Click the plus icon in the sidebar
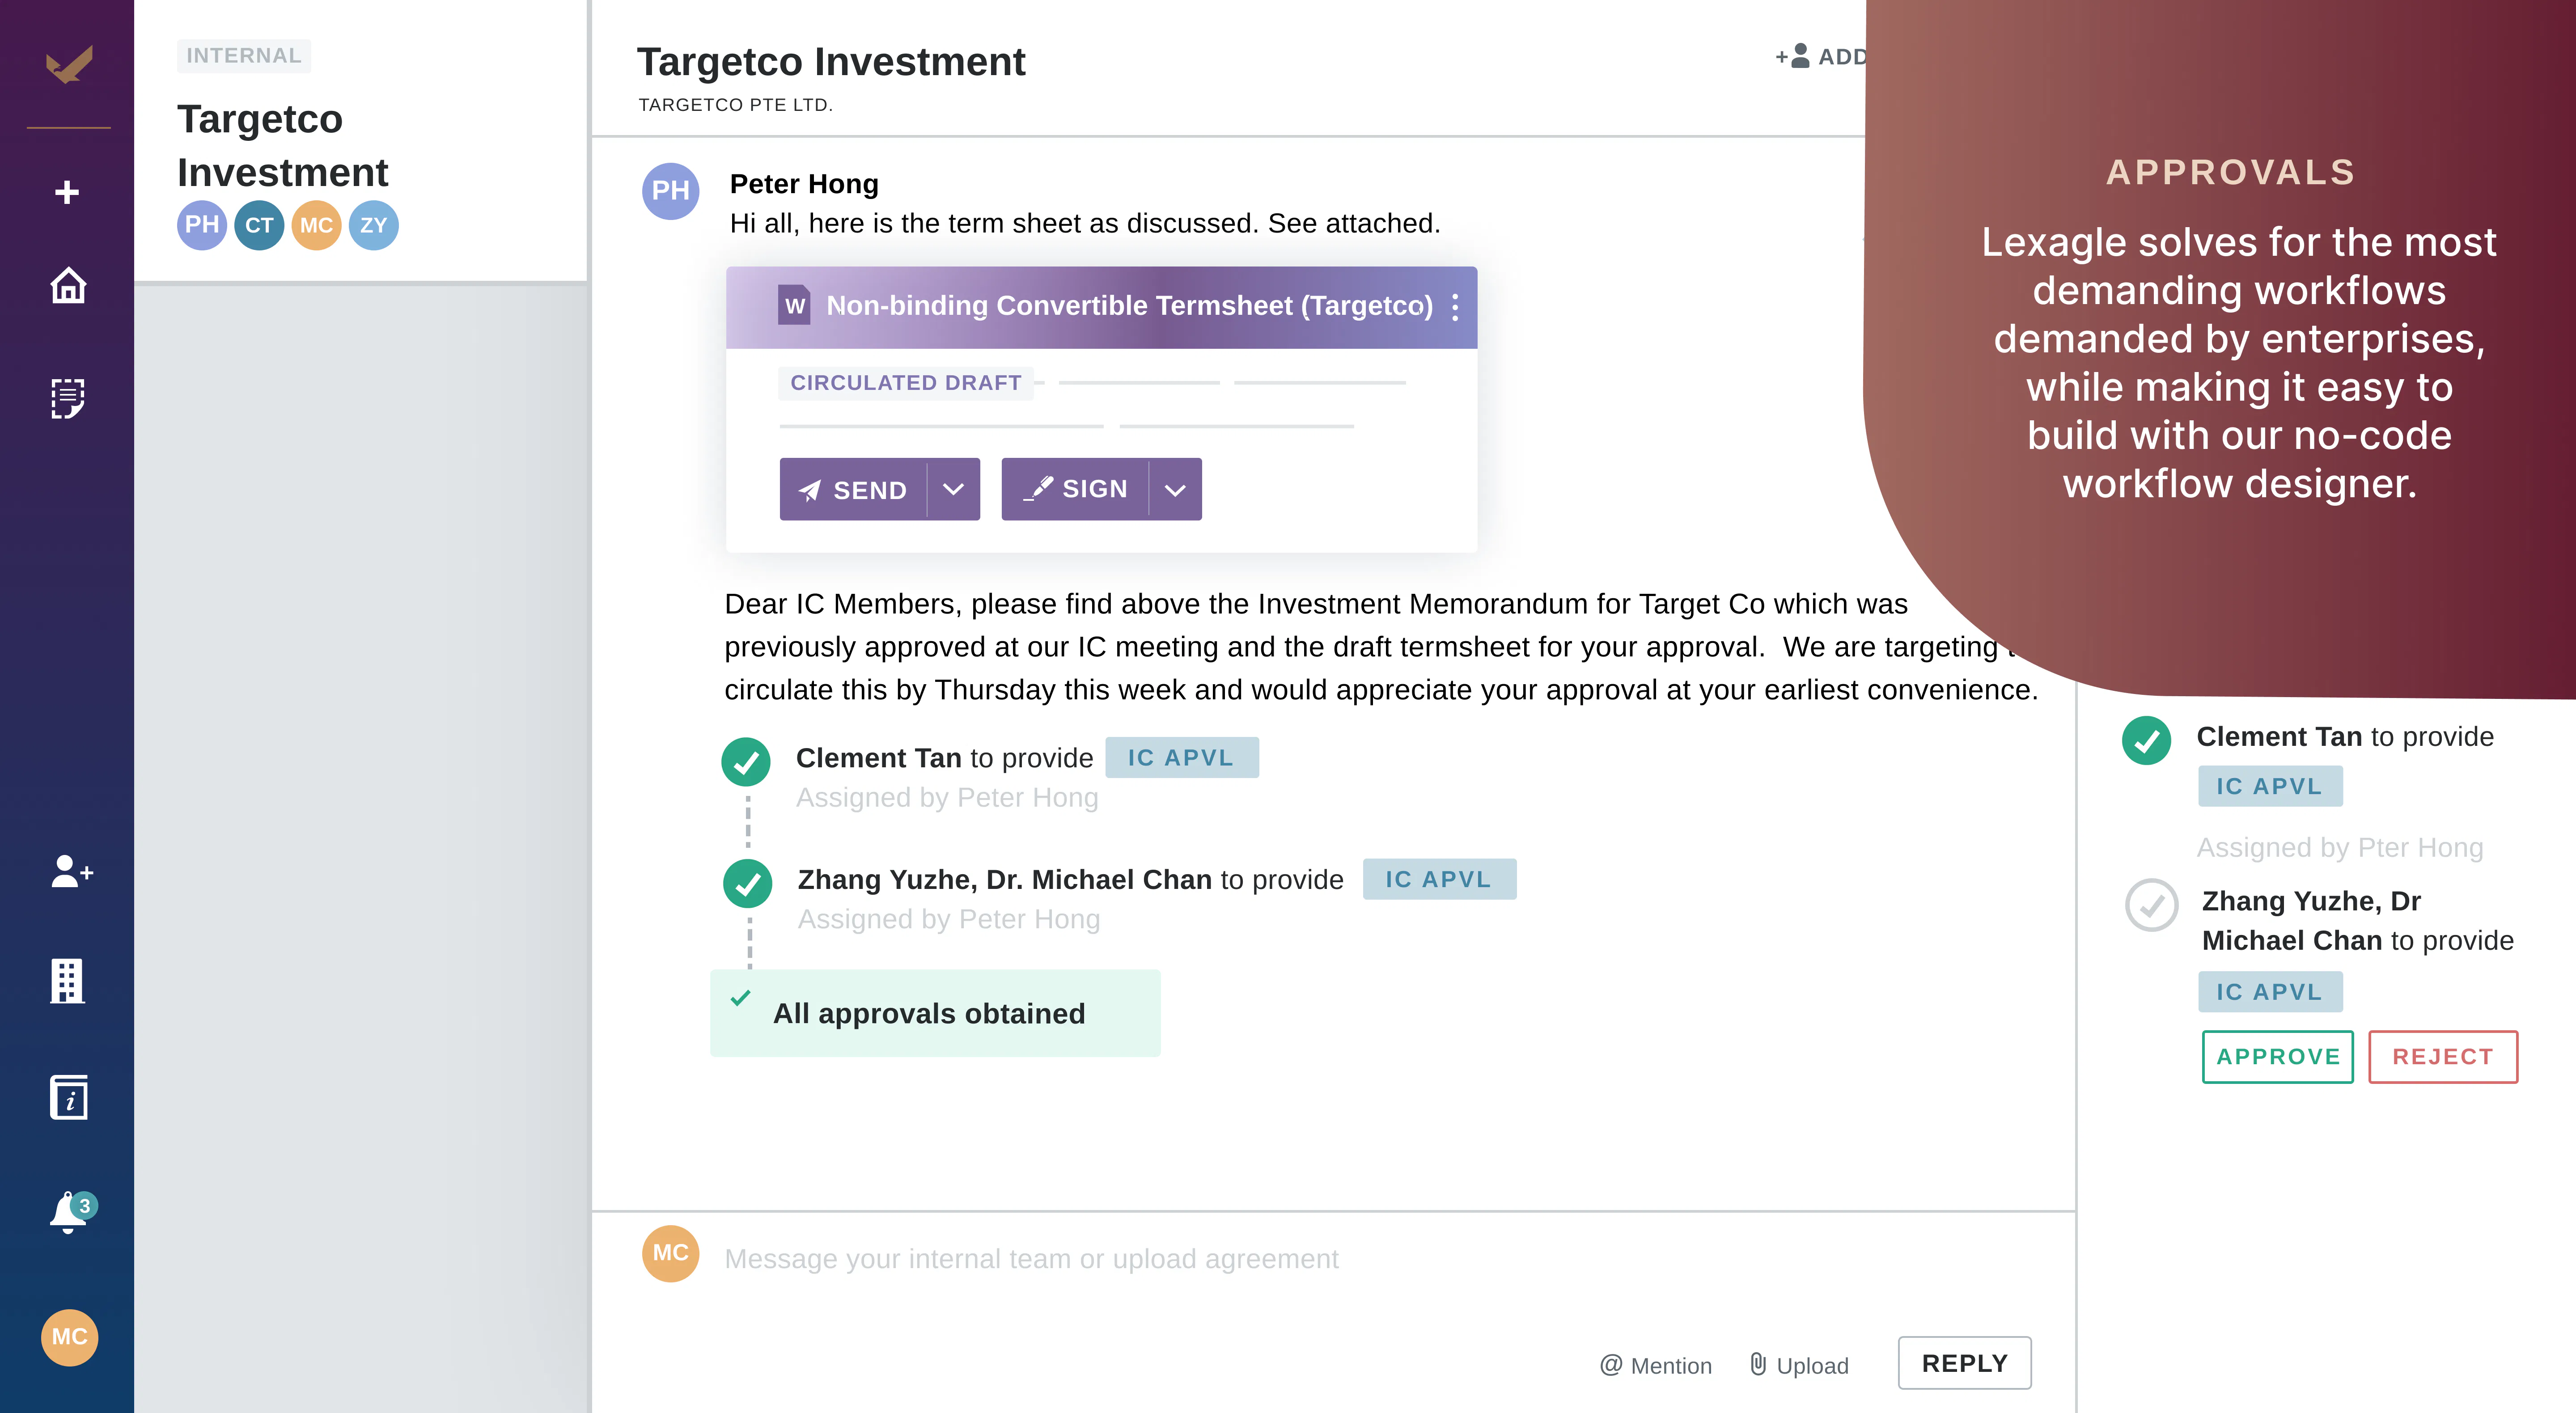The width and height of the screenshot is (2576, 1413). tap(67, 192)
